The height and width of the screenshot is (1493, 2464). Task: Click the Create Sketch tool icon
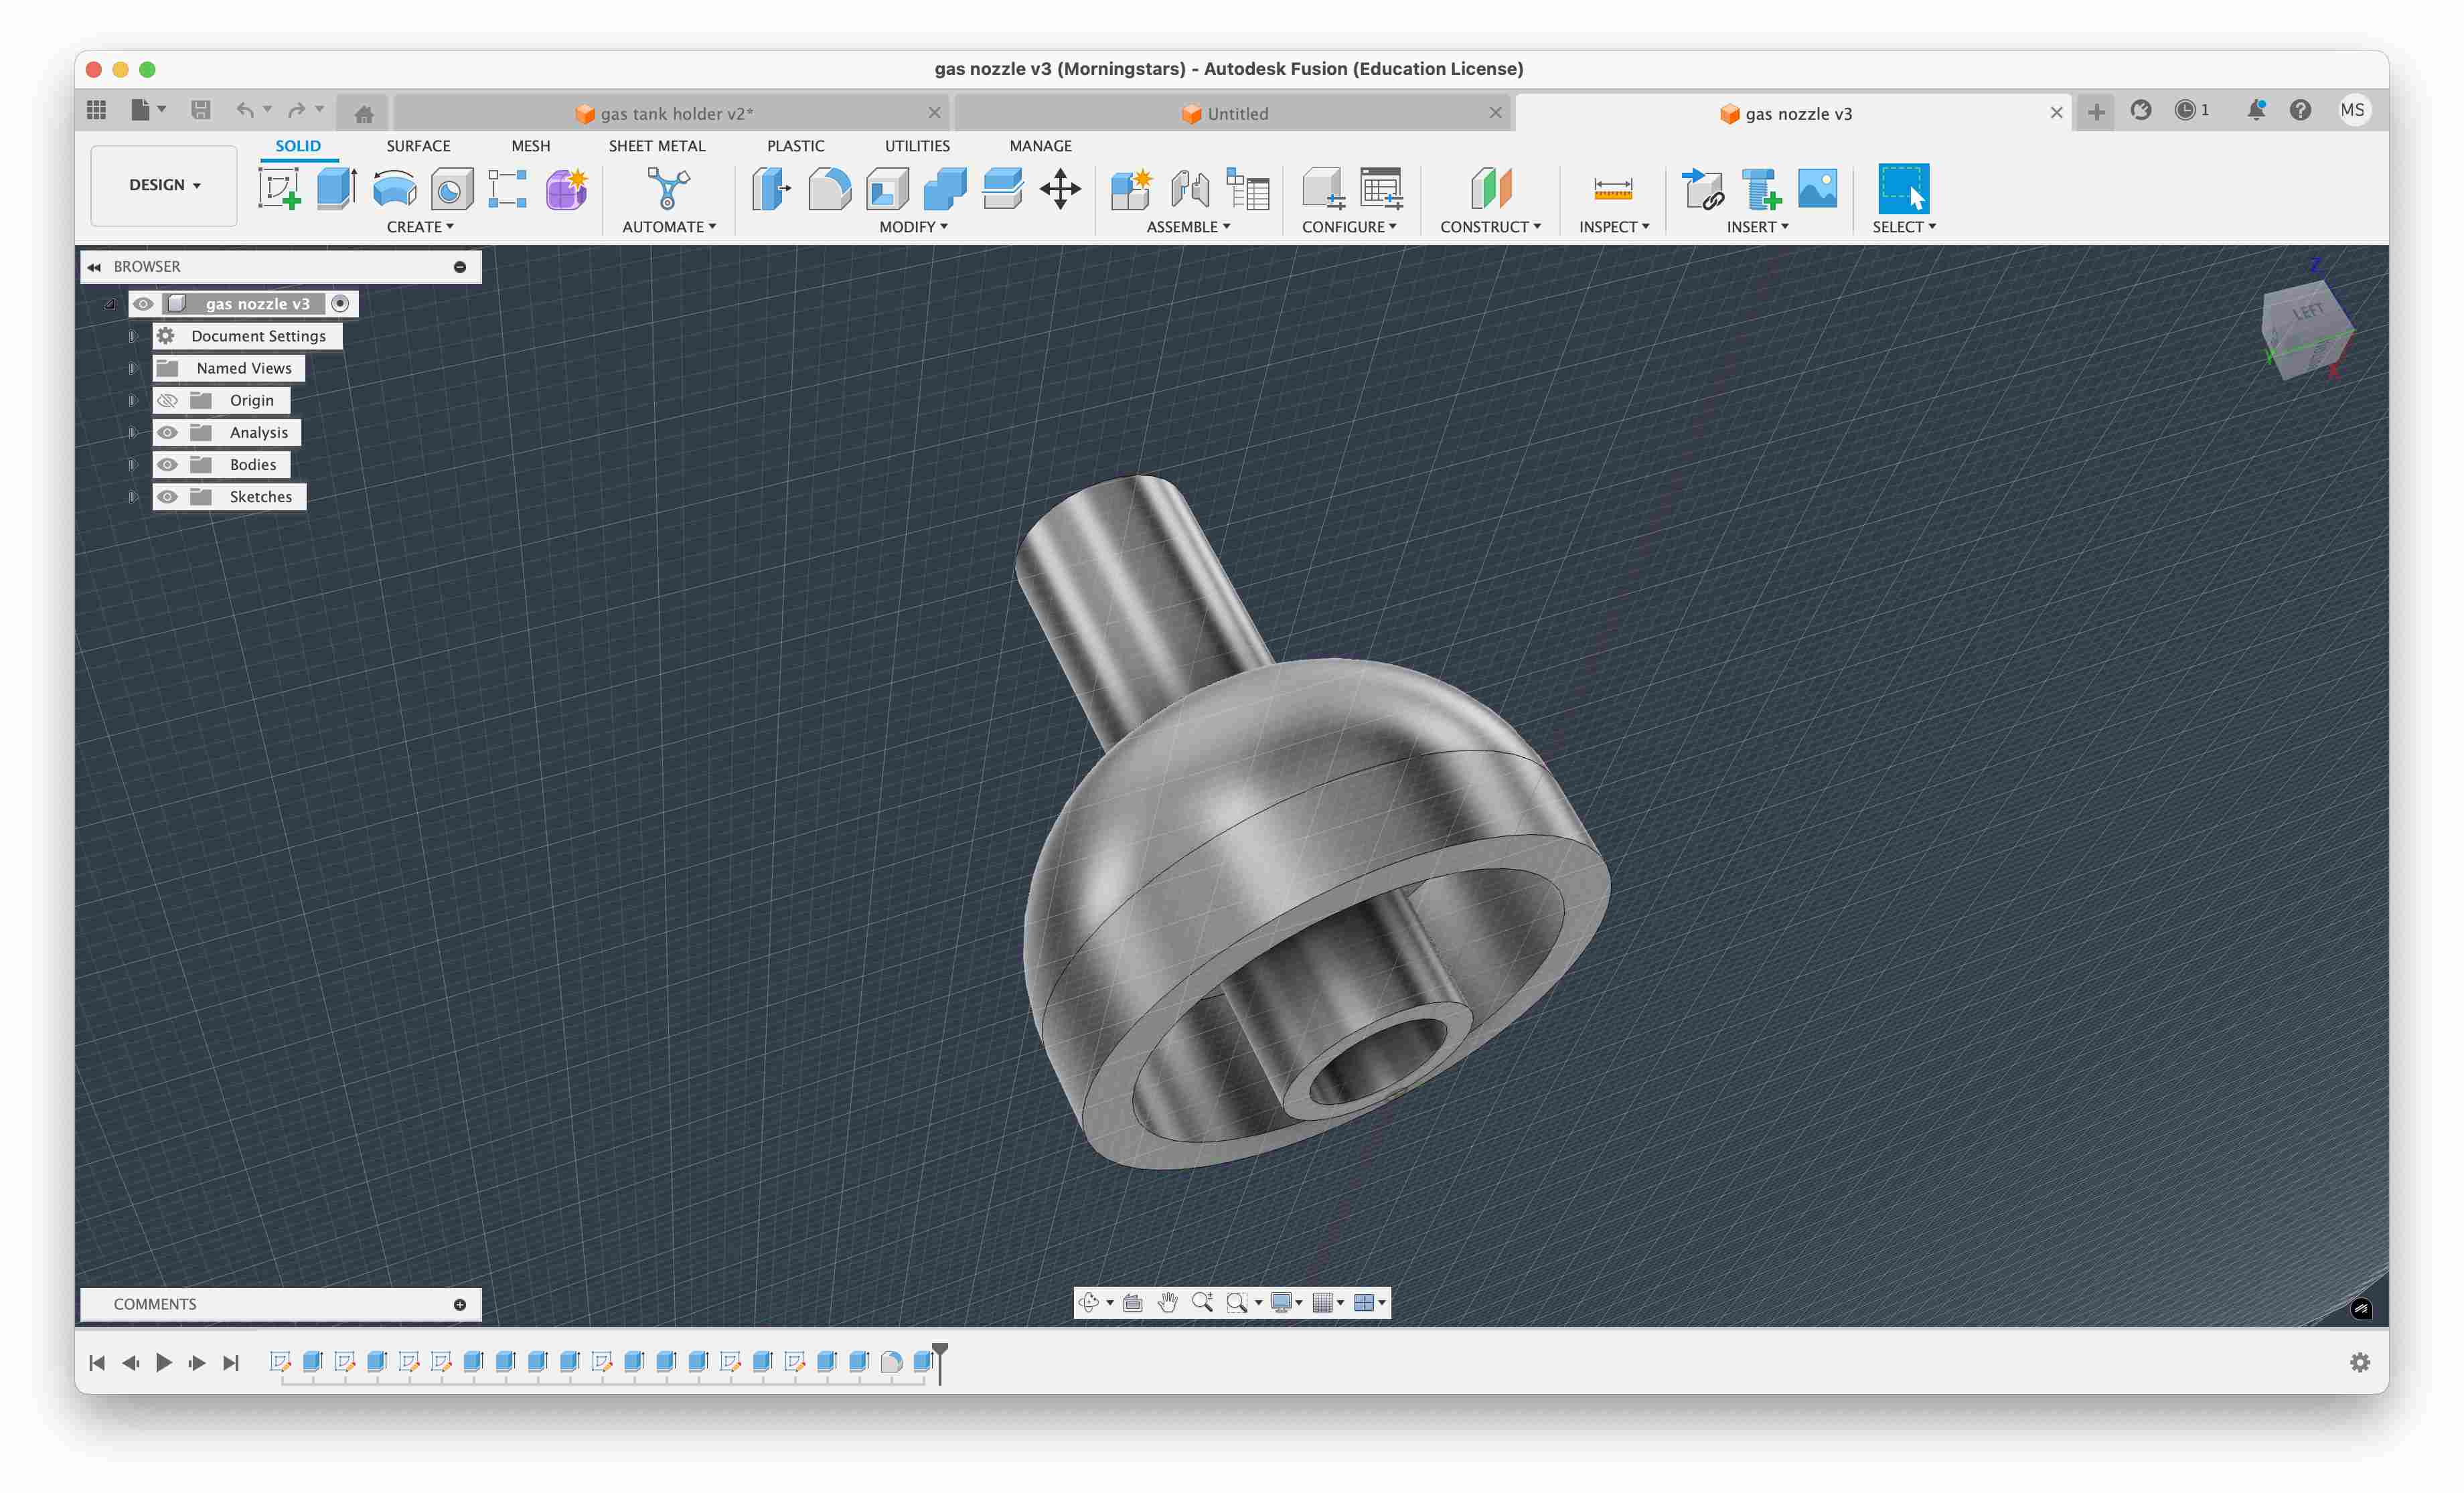(279, 188)
